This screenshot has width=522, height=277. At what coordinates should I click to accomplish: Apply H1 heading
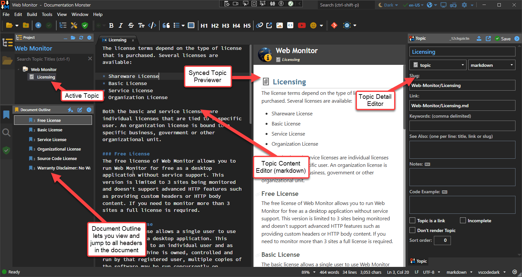[x=204, y=26]
